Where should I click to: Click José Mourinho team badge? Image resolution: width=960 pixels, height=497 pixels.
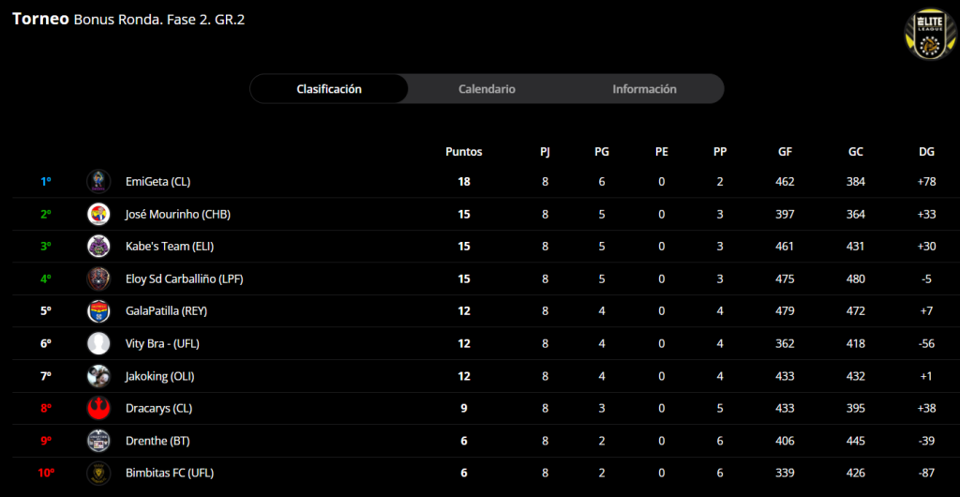pos(98,214)
